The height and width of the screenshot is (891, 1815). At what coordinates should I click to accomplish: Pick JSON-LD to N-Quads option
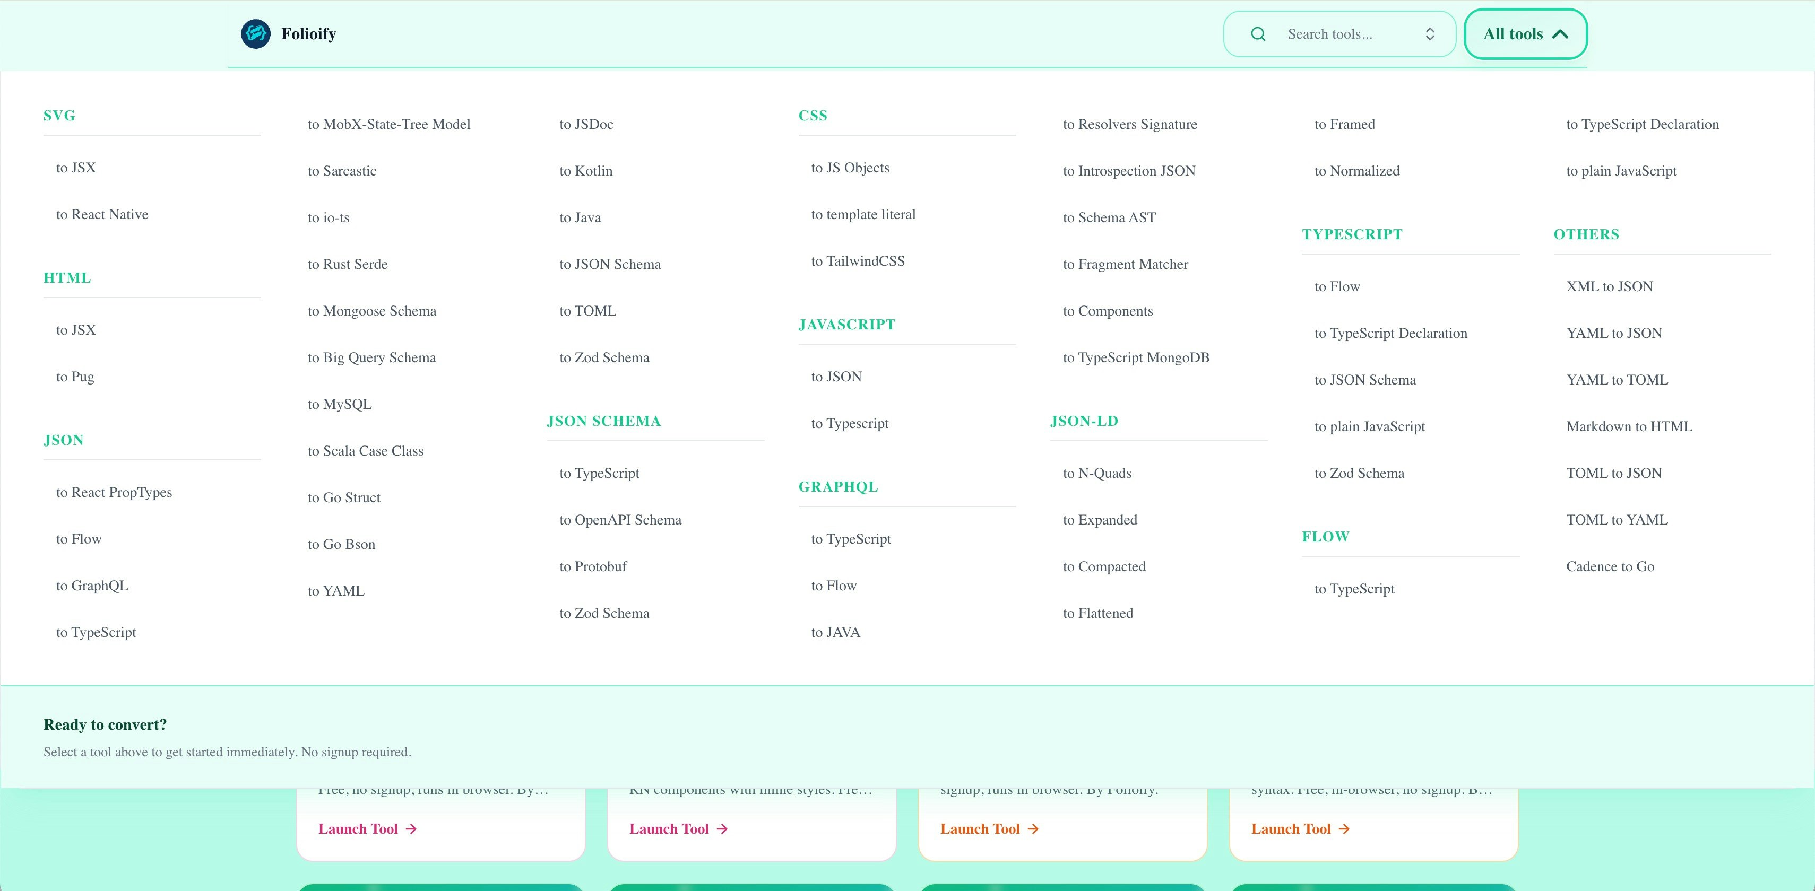[x=1097, y=473]
